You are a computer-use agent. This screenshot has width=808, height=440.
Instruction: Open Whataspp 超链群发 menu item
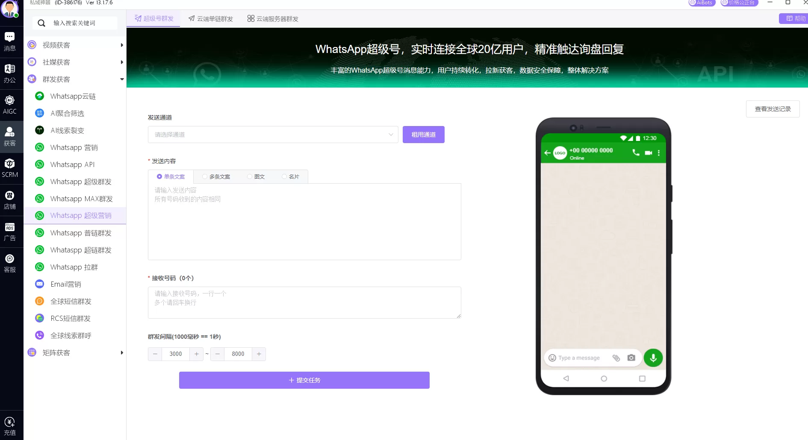tap(75, 250)
